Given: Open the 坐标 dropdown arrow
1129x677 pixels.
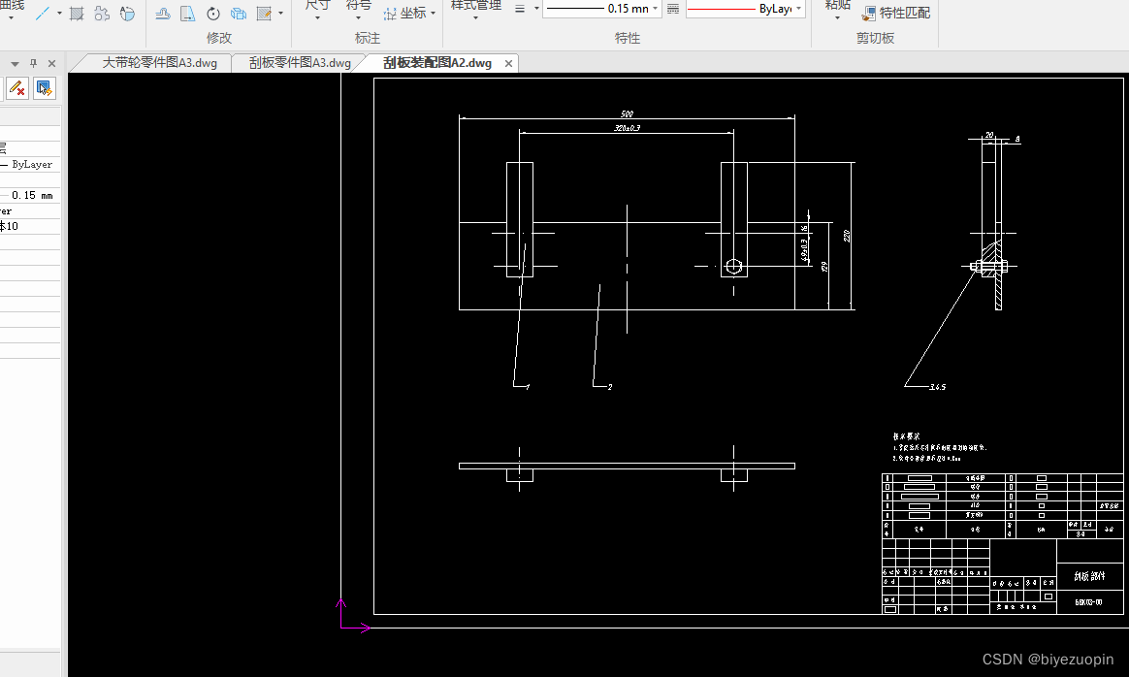Looking at the screenshot, I should 433,13.
